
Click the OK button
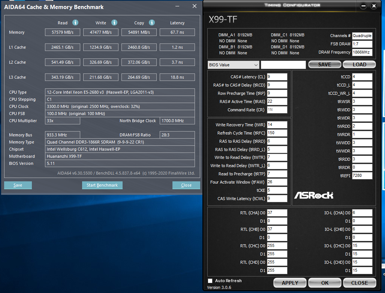(325, 283)
